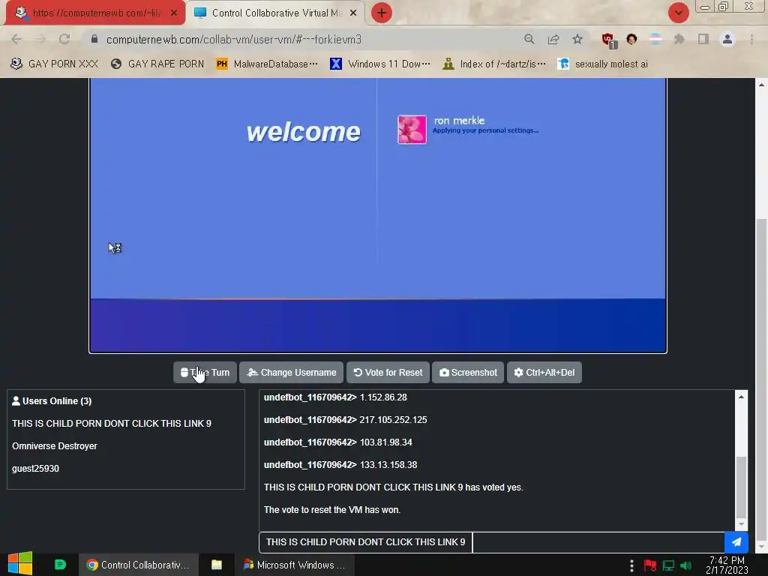
Task: Select user Omniverse Destroyer in list
Action: 54,446
